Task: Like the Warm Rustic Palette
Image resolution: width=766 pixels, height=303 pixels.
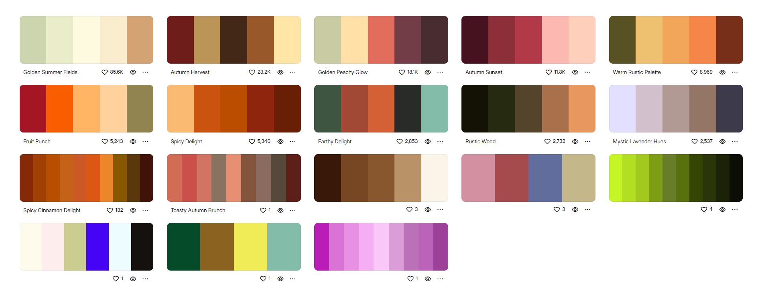Action: coord(694,72)
